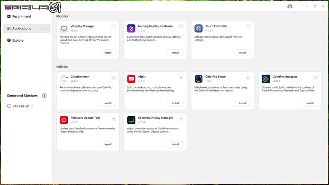
Task: Click the vSplit title text
Action: point(142,77)
